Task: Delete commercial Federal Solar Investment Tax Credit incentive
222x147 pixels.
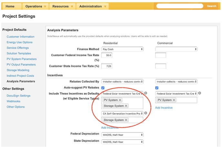Action: click(x=199, y=93)
